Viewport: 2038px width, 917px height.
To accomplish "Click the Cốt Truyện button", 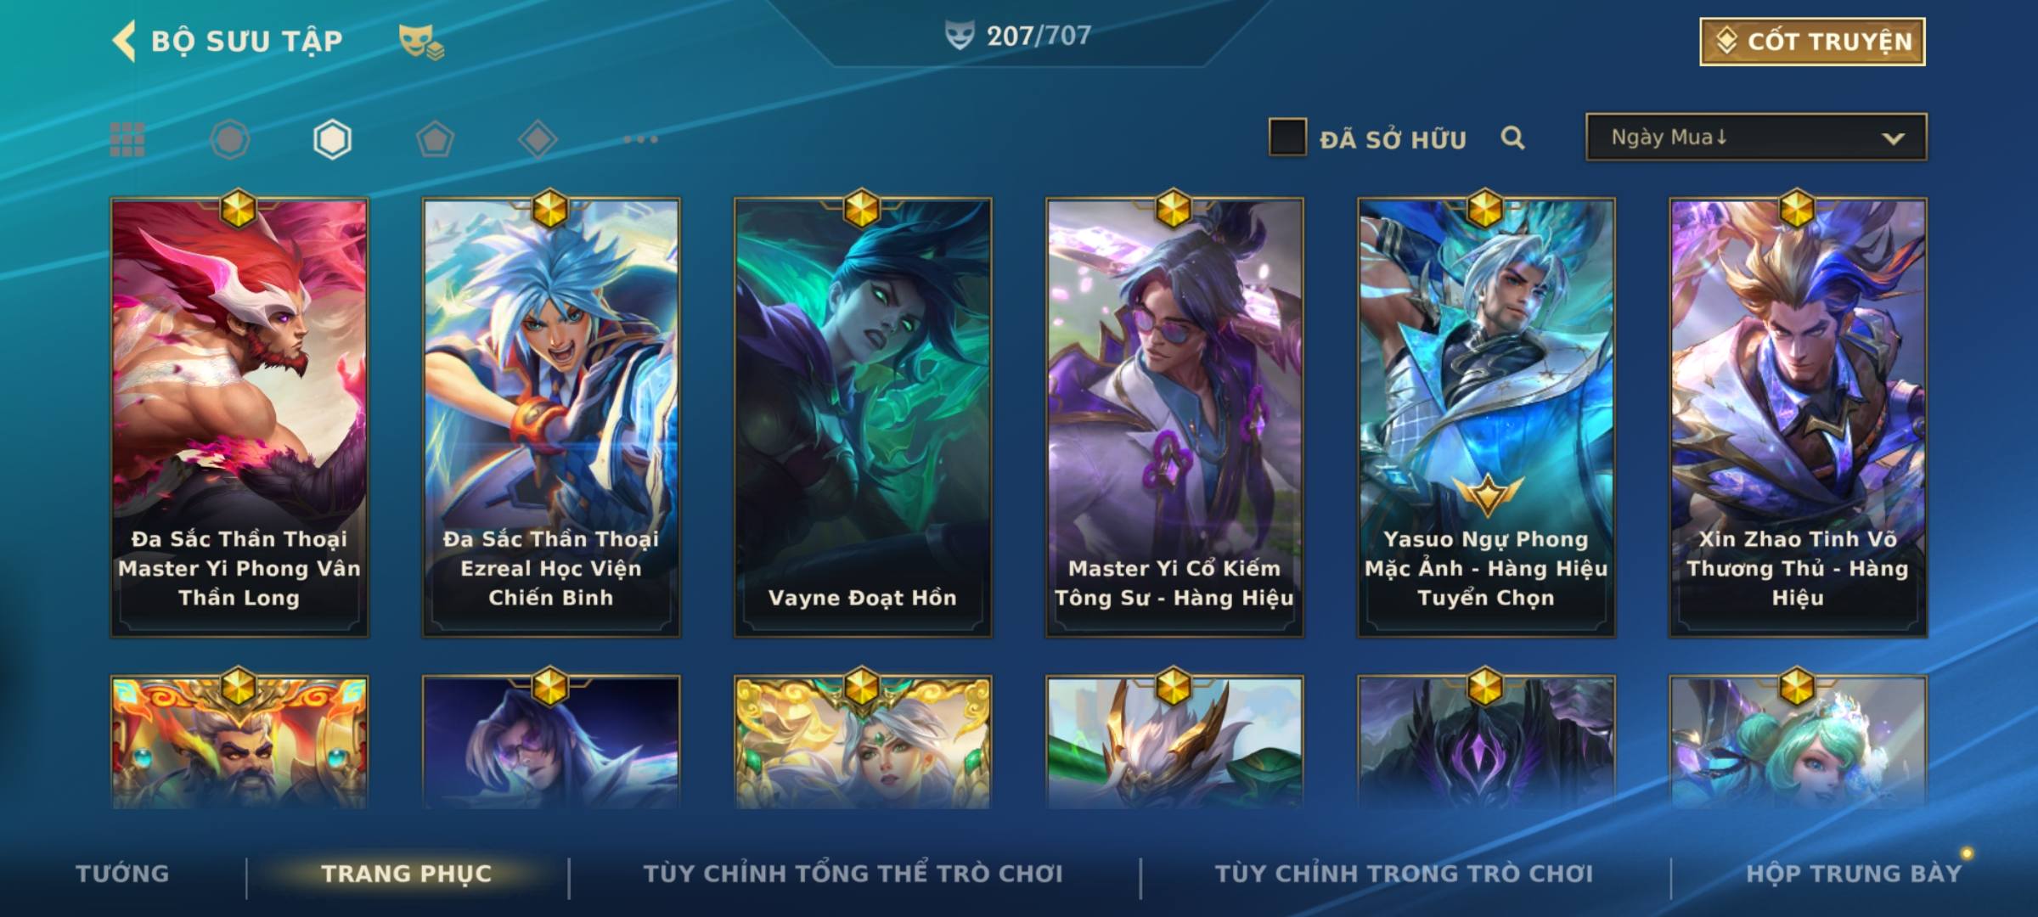I will [1812, 41].
